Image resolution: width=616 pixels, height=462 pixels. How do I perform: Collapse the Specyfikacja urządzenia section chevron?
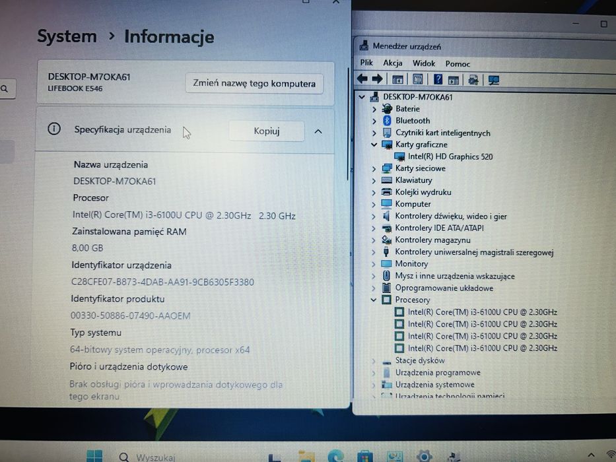(318, 131)
